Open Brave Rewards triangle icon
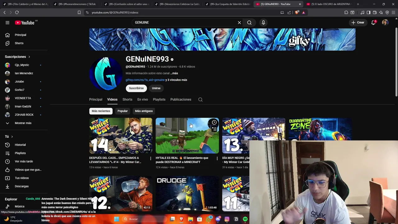 click(303, 12)
